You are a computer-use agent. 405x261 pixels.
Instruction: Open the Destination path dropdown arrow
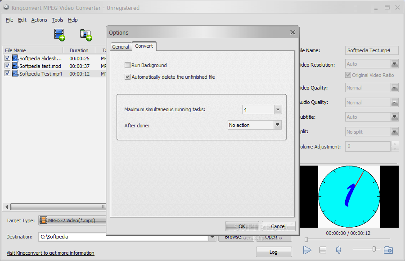click(x=212, y=237)
